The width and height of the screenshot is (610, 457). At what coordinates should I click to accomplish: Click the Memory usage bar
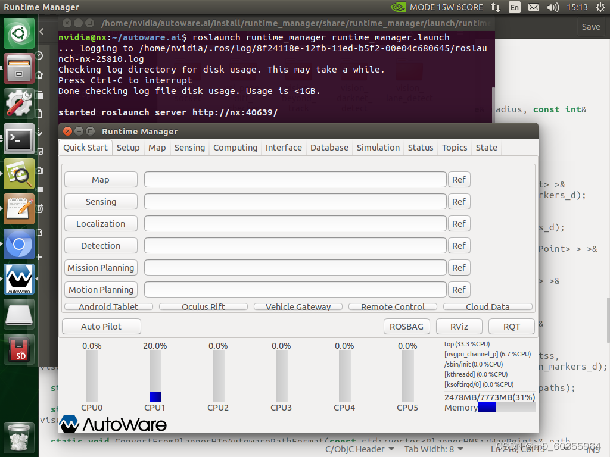pyautogui.click(x=507, y=407)
